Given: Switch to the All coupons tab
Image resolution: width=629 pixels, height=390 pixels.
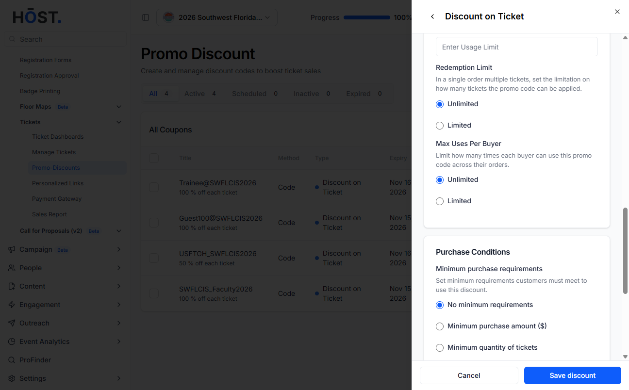Looking at the screenshot, I should [x=160, y=94].
